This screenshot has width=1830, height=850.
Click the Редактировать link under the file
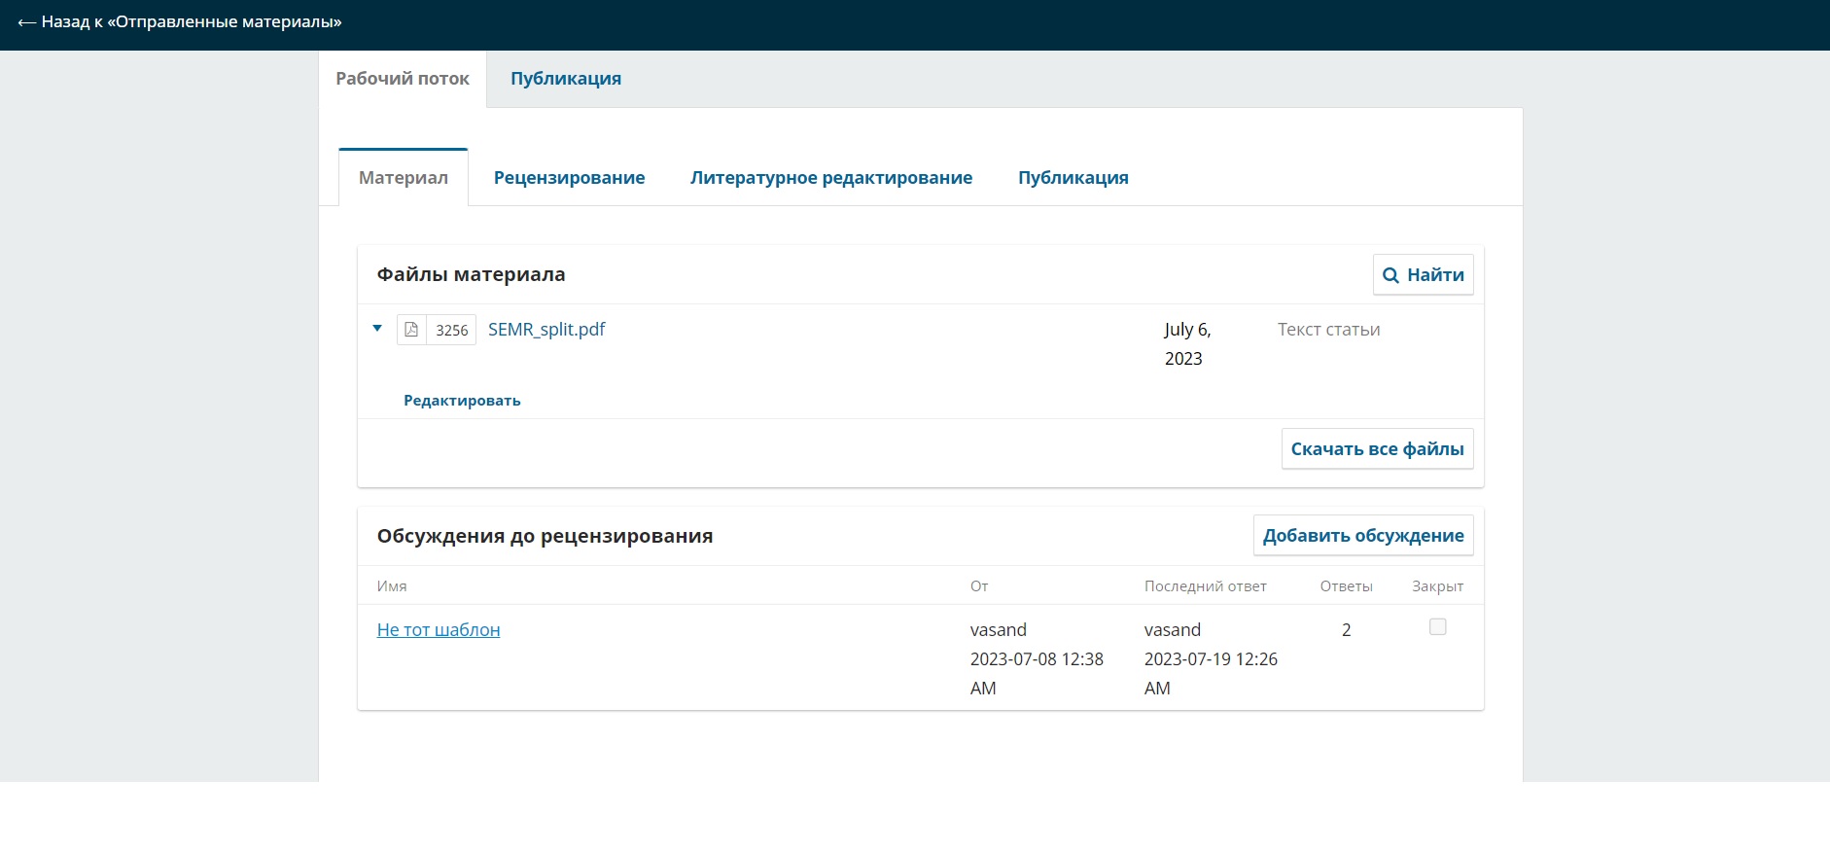[x=462, y=401]
